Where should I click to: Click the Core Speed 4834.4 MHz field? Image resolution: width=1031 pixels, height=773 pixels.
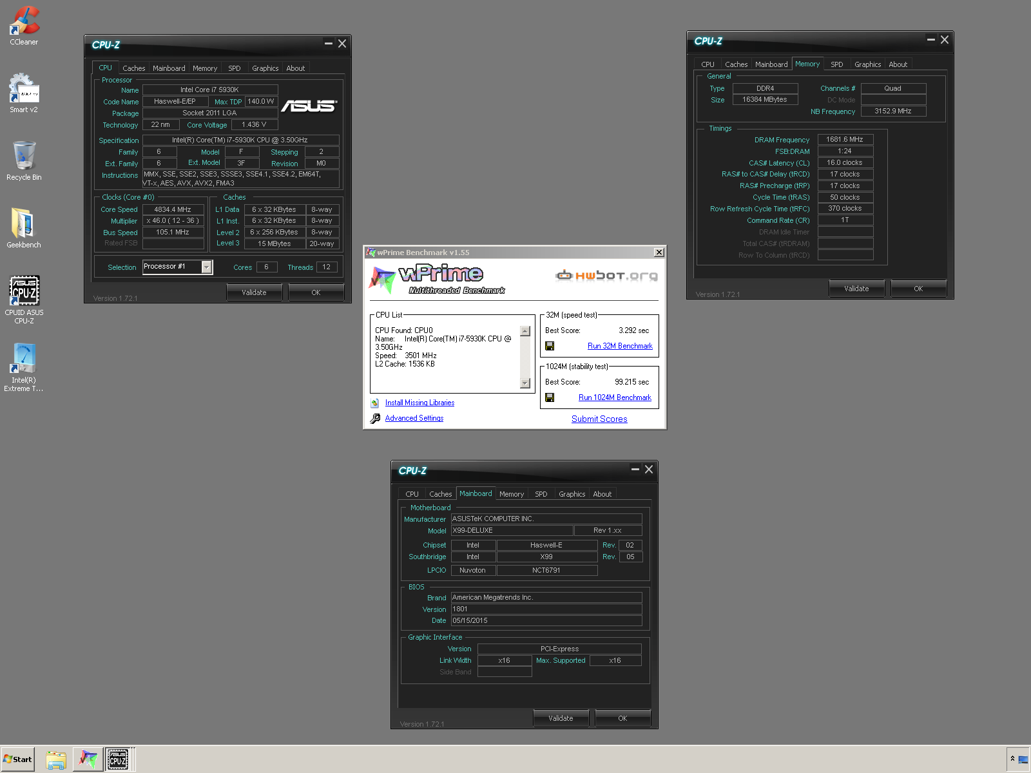[173, 209]
